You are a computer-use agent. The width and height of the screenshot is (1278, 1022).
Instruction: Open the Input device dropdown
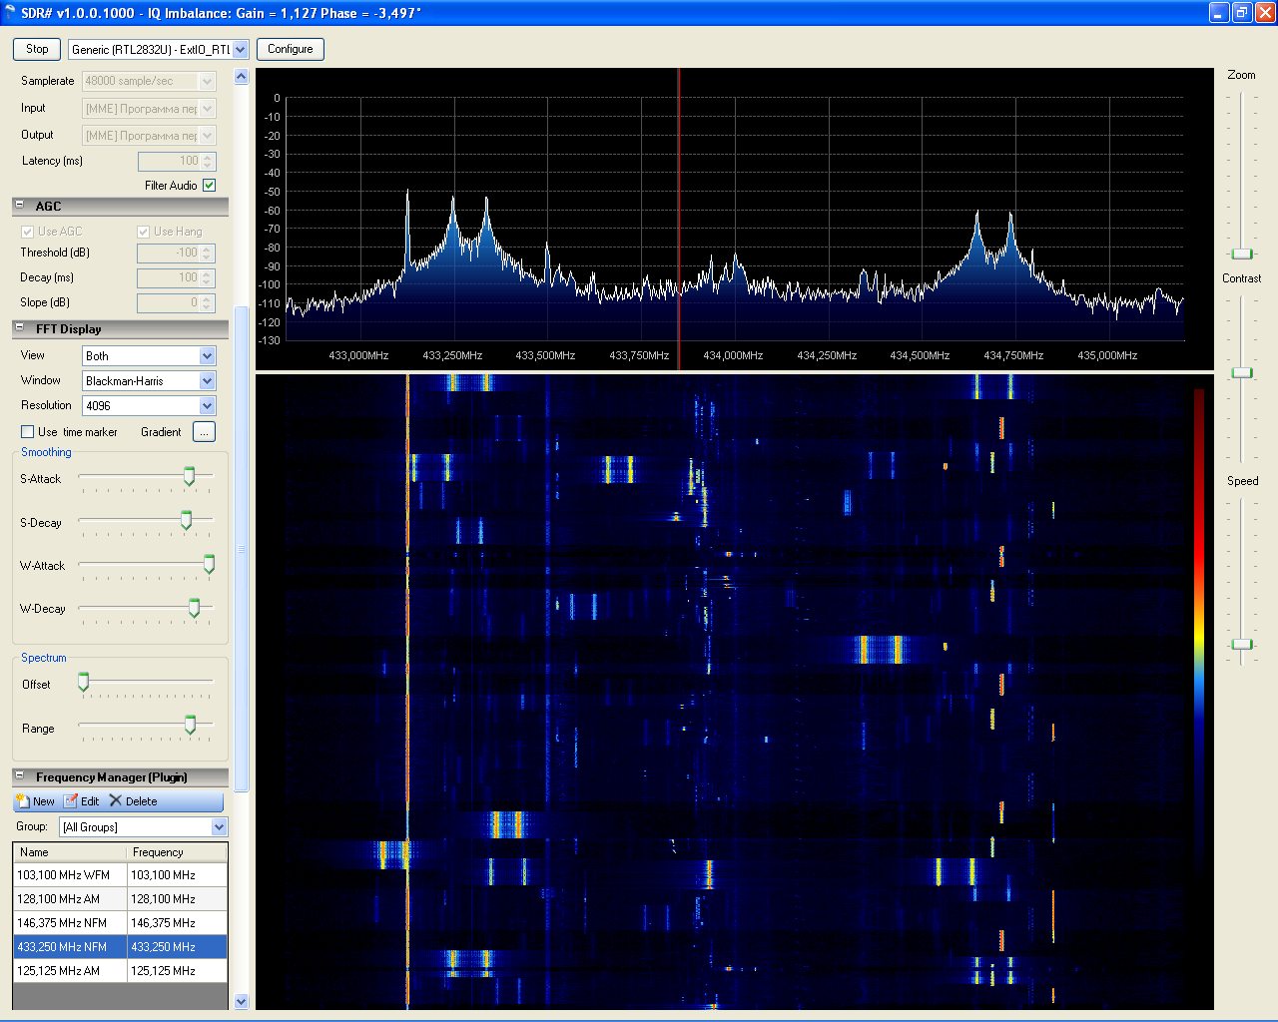tap(208, 108)
